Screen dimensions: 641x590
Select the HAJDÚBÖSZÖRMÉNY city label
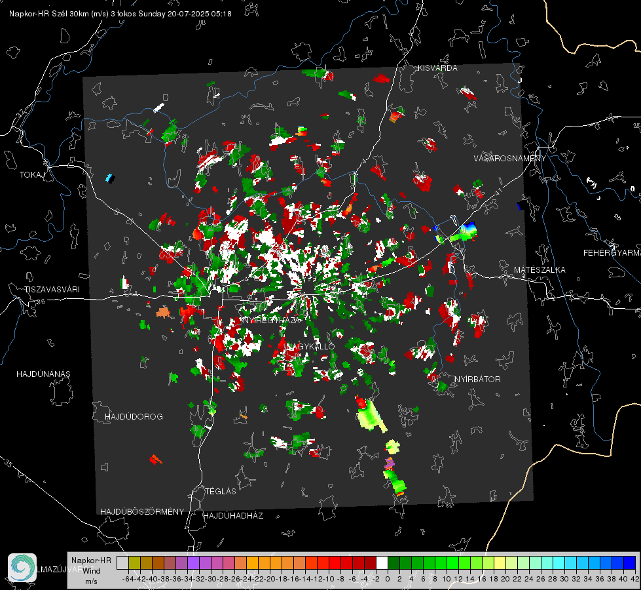(142, 512)
